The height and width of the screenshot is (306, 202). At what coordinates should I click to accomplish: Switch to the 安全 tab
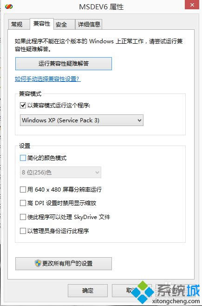pos(61,24)
